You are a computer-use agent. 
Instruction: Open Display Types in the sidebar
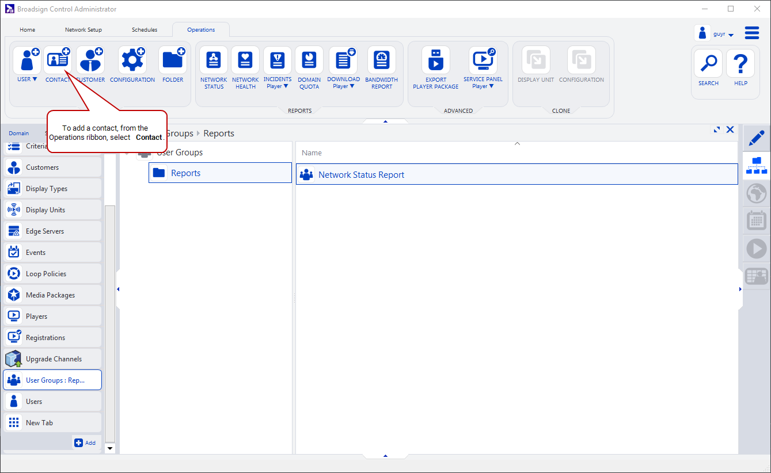point(52,189)
